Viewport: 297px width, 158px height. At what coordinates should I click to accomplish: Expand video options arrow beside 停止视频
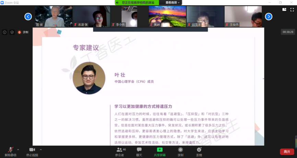pyautogui.click(x=41, y=149)
